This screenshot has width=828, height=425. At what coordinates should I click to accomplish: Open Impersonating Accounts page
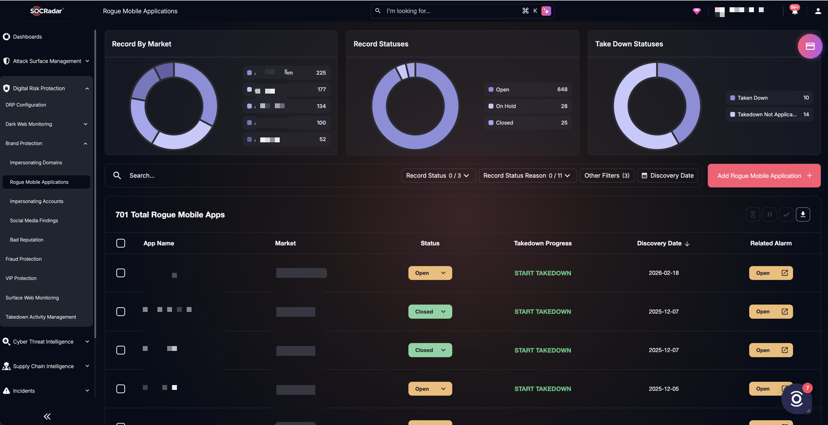click(37, 201)
